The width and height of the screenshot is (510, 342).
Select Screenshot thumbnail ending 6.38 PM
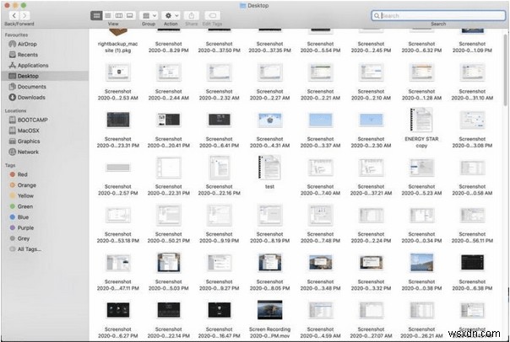[x=472, y=262]
